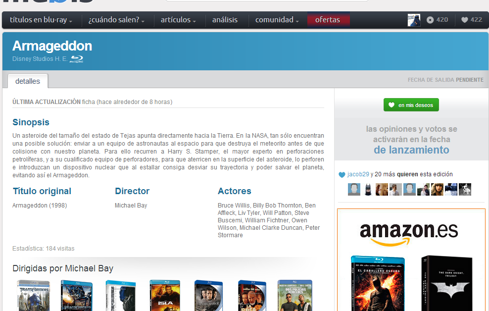Open the man in white shirt avatar
Image resolution: width=489 pixels, height=311 pixels.
395,189
